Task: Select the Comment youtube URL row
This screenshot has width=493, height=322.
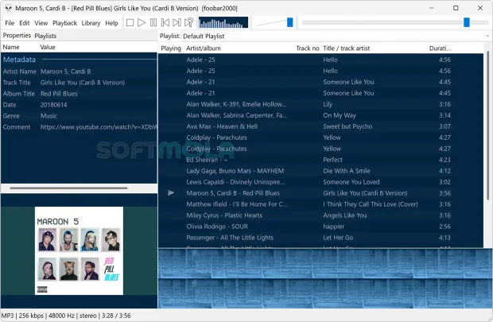Action: point(80,127)
